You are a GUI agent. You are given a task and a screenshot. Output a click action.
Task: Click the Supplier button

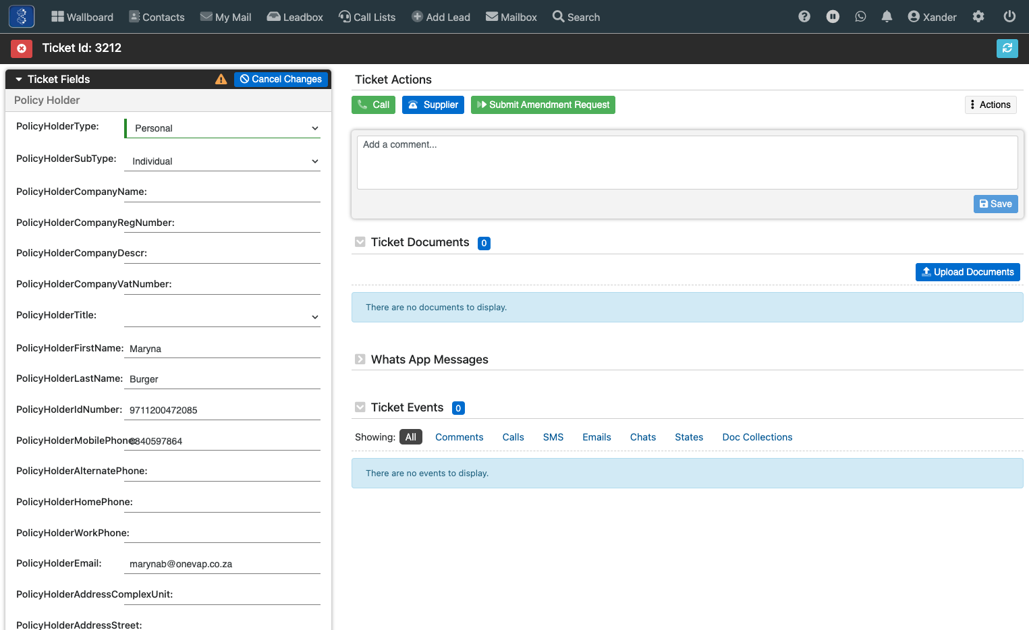click(433, 105)
